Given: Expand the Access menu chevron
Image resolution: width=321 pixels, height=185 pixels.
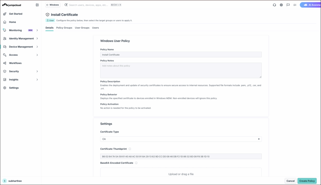Looking at the screenshot, I should (x=37, y=55).
